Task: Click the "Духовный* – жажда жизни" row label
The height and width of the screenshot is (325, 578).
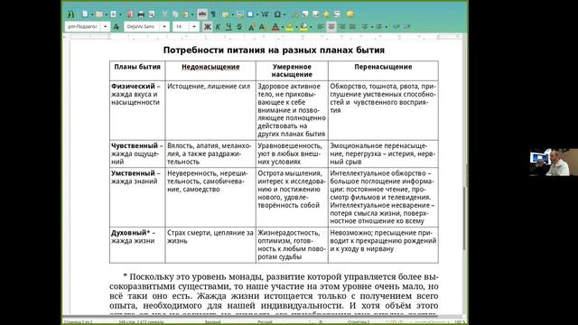Action: tap(137, 245)
